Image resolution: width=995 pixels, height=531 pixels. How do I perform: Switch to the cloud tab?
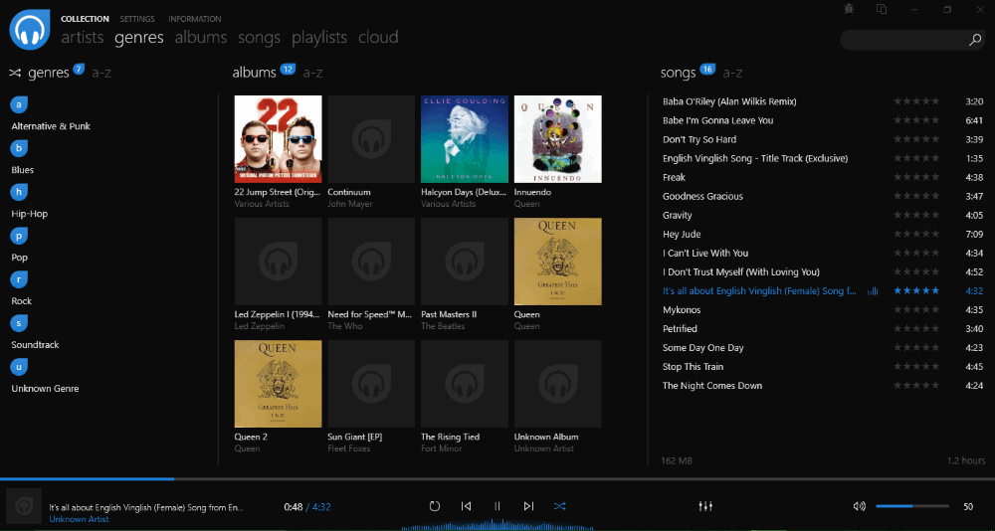click(378, 38)
